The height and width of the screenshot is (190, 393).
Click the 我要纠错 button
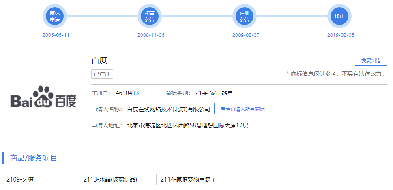click(x=371, y=60)
